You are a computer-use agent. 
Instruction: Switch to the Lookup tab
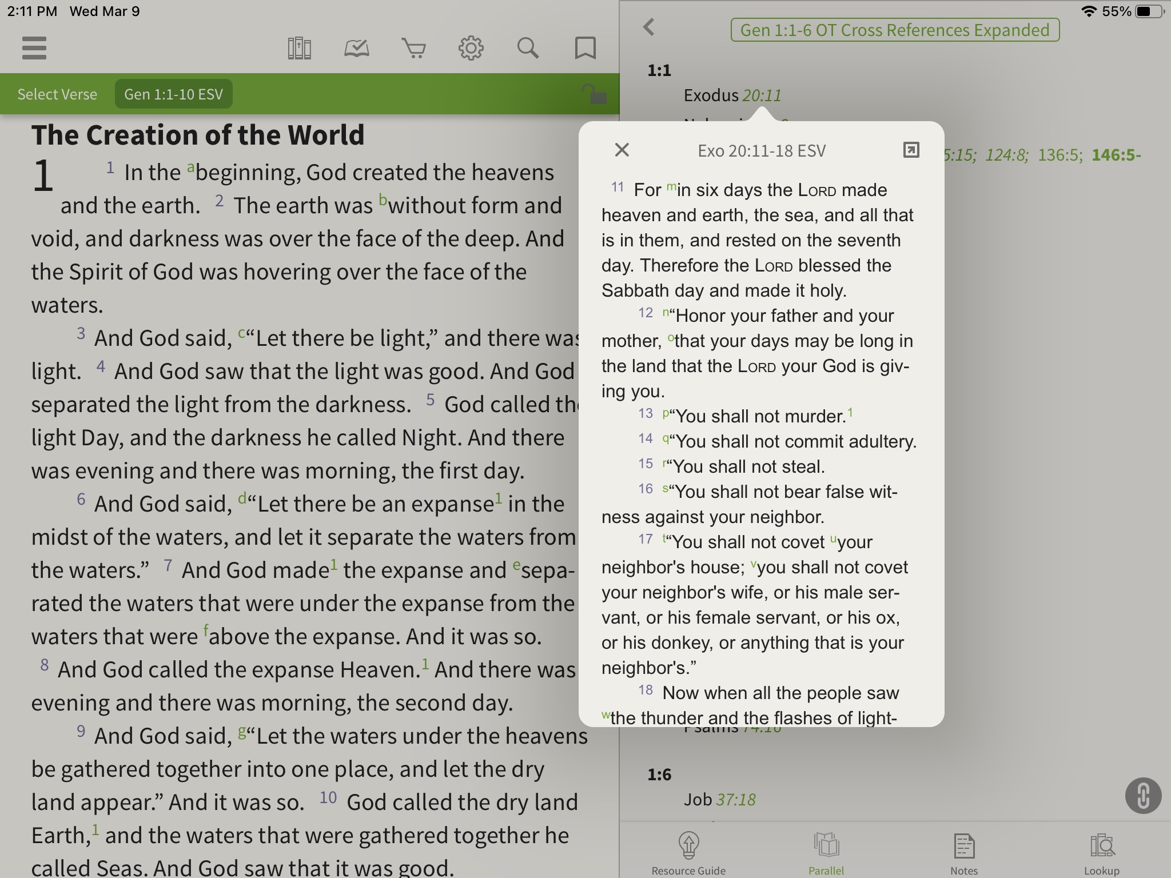tap(1102, 853)
